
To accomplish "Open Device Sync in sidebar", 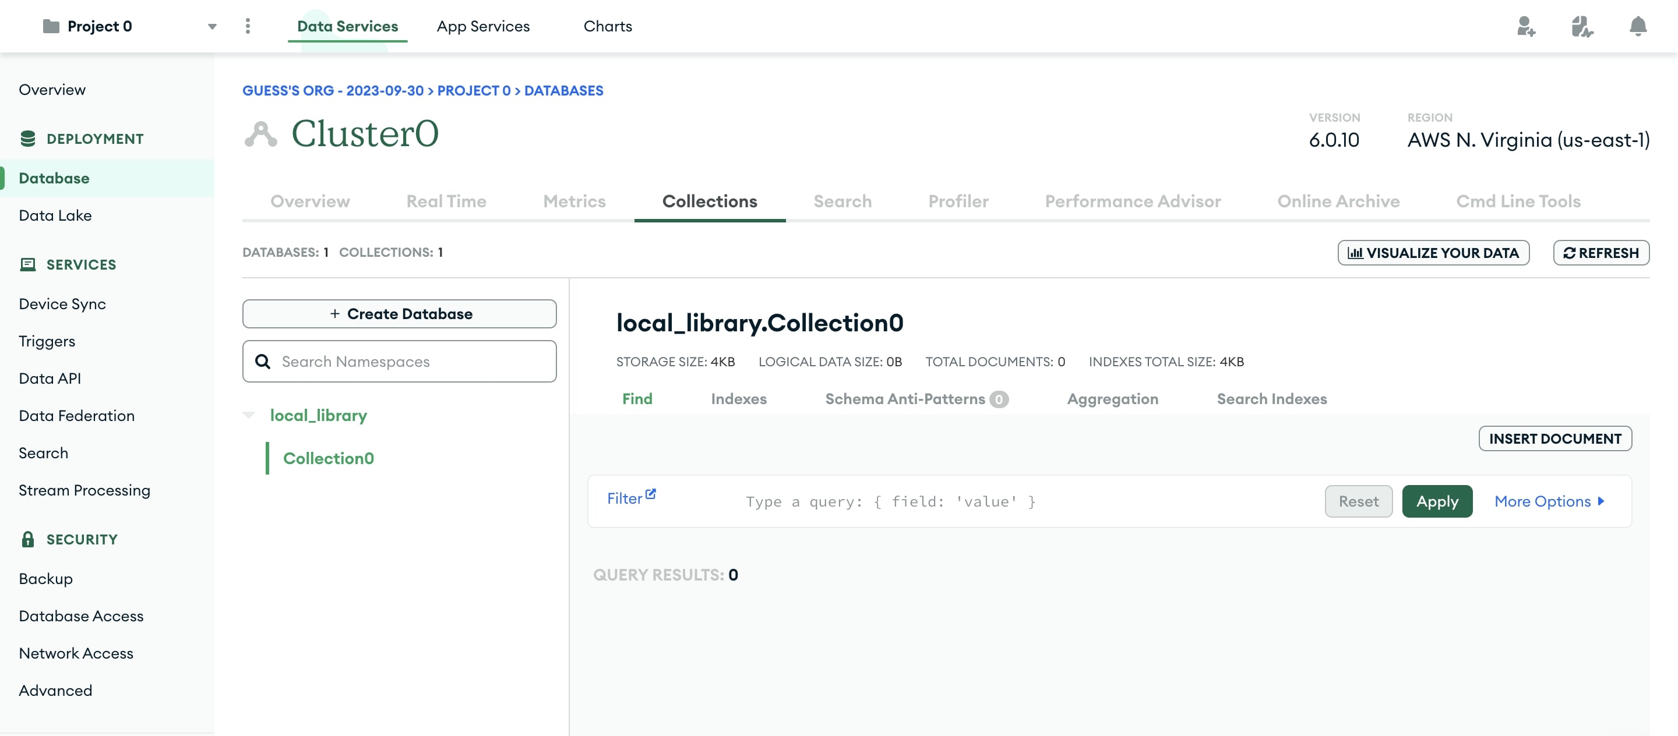I will 62,303.
